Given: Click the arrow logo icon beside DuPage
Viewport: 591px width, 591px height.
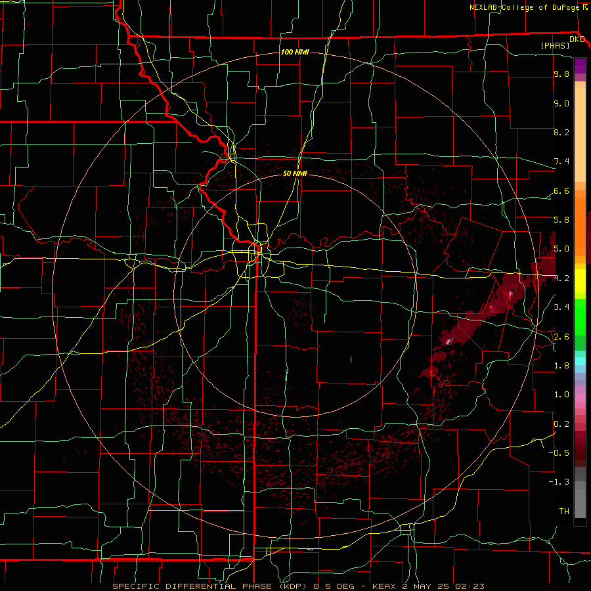Looking at the screenshot, I should (x=585, y=7).
